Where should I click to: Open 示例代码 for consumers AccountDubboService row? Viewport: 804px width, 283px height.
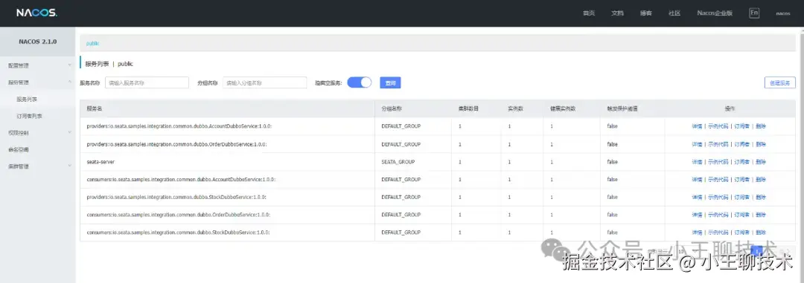click(718, 180)
